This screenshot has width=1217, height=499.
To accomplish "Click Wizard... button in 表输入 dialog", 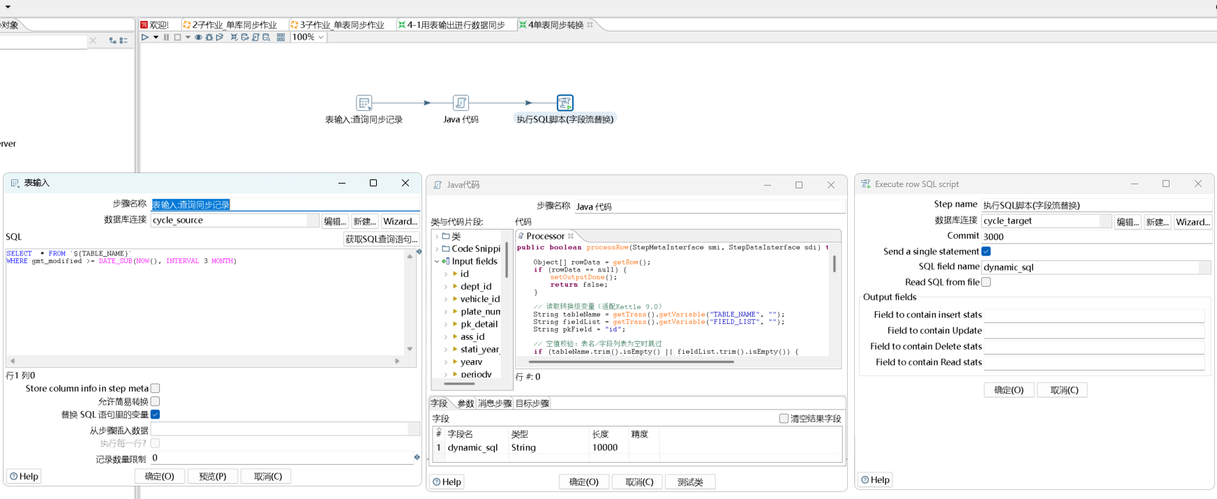I will click(401, 221).
